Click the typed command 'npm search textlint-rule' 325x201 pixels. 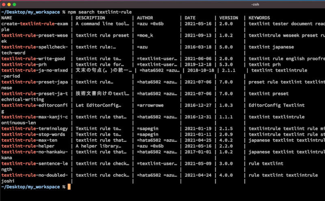click(100, 12)
